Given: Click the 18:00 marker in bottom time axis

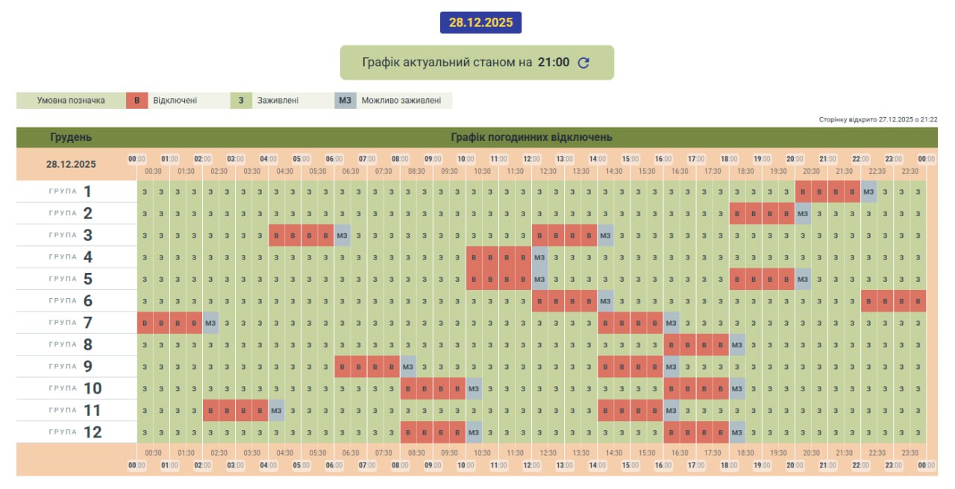Looking at the screenshot, I should (x=729, y=465).
